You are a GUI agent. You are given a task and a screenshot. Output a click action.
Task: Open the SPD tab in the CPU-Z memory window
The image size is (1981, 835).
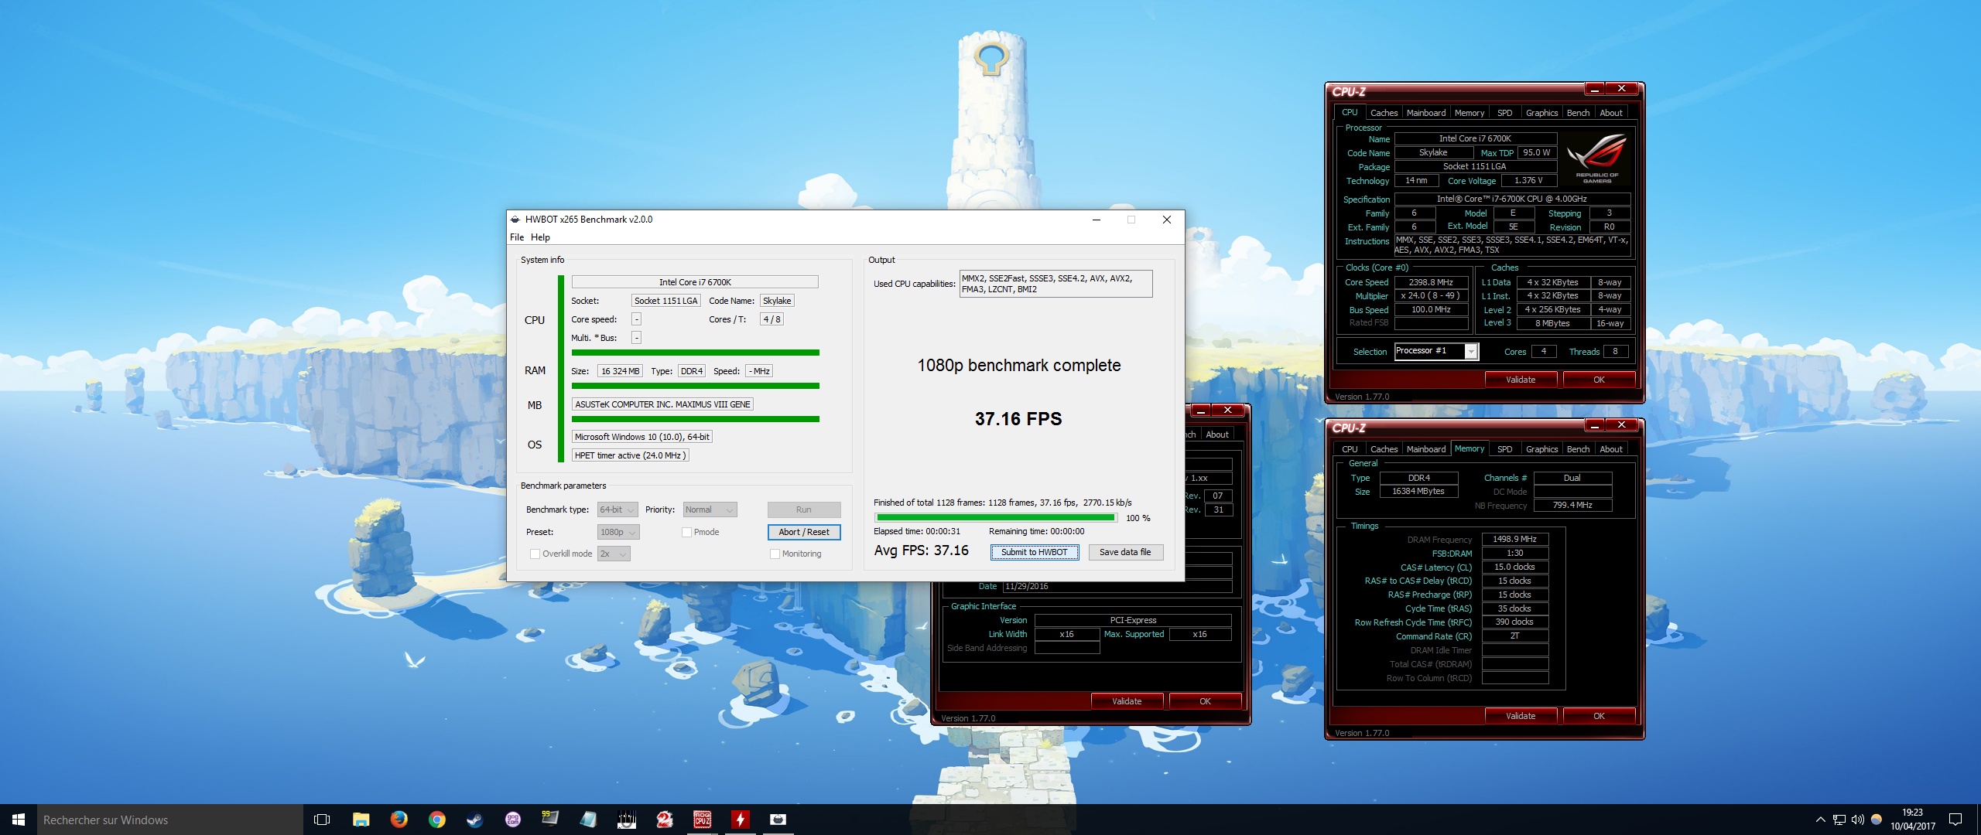click(x=1504, y=449)
